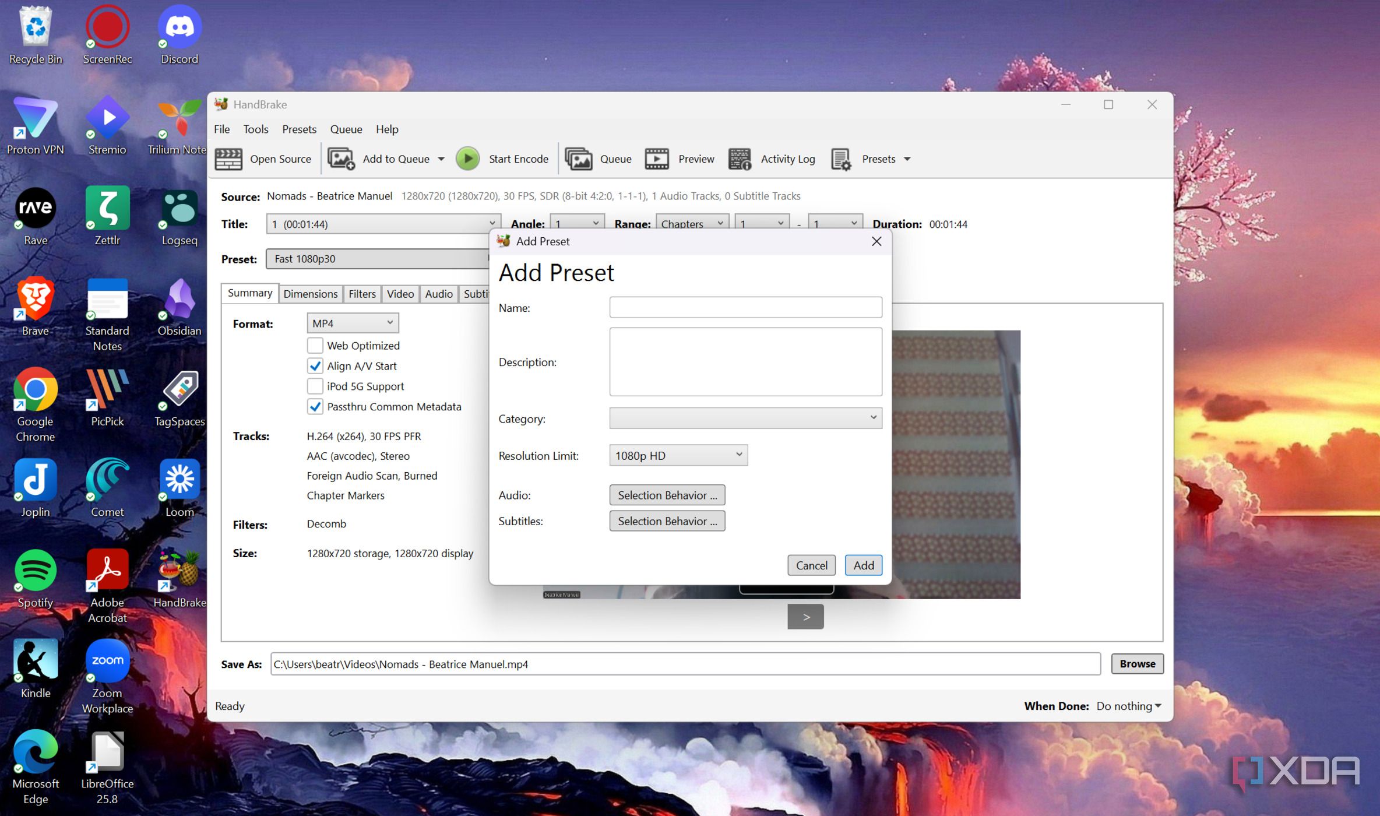Click the Add button in dialog
Viewport: 1380px width, 816px height.
[x=863, y=565]
